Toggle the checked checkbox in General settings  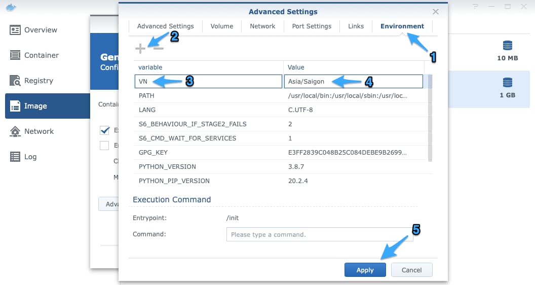[x=104, y=130]
